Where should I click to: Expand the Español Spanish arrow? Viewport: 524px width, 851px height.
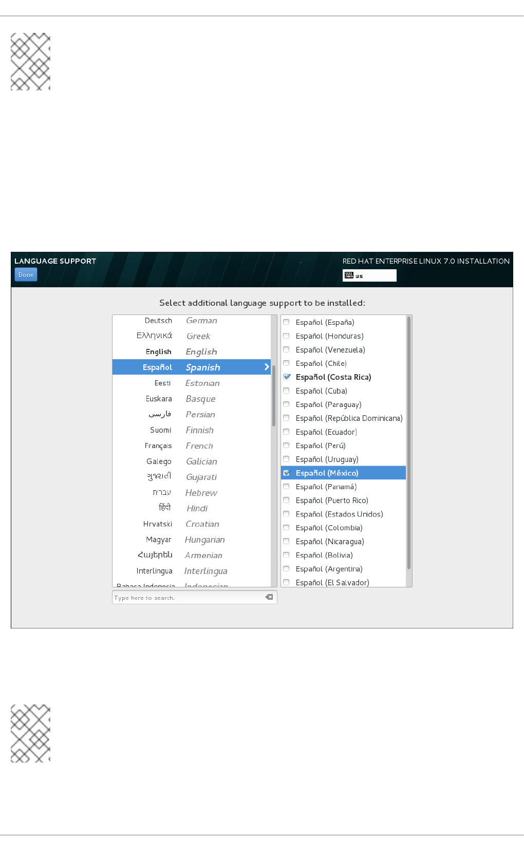click(267, 367)
